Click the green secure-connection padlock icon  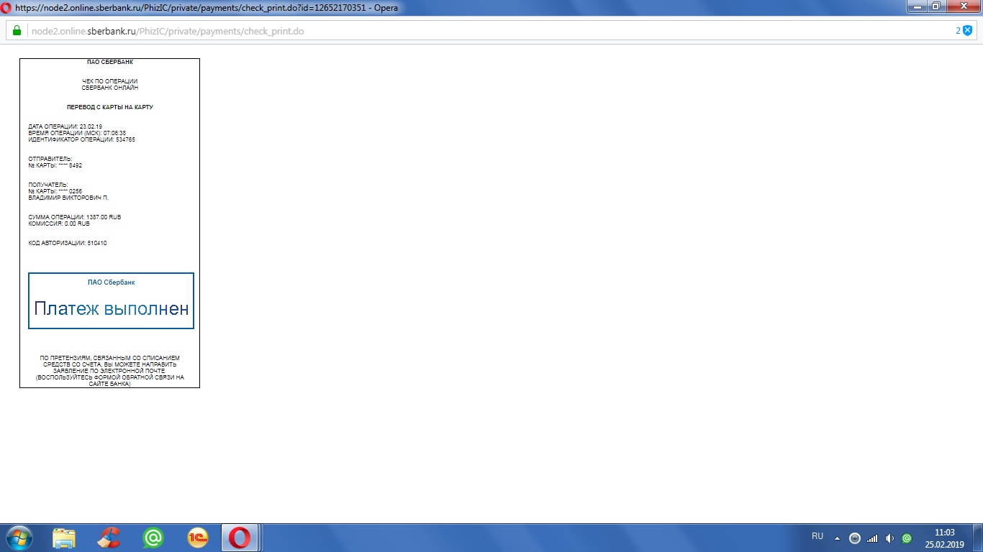coord(17,31)
